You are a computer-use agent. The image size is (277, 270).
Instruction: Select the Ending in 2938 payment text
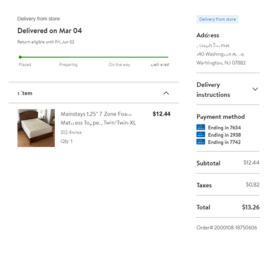pos(224,135)
